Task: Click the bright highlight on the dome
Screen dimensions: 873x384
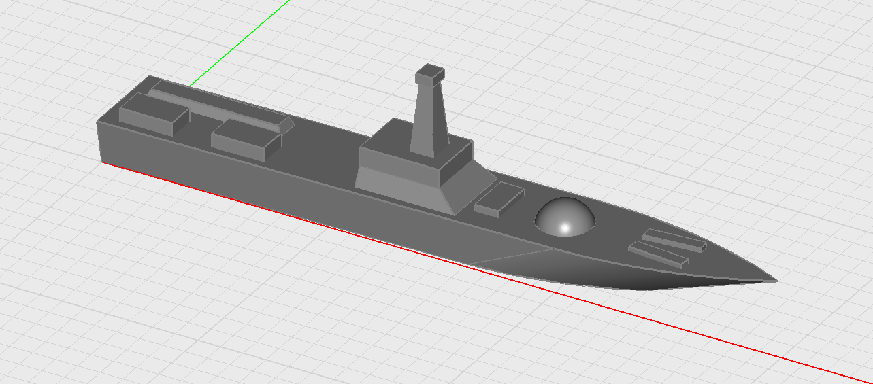Action: pos(563,227)
